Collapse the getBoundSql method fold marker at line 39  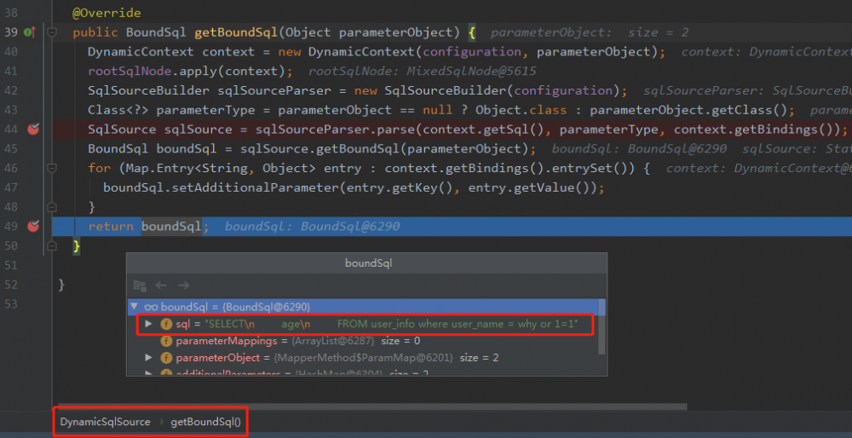pyautogui.click(x=52, y=32)
